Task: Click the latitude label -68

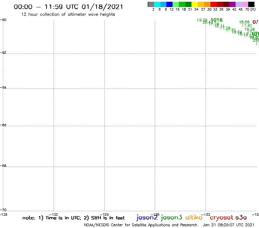Action: (3, 166)
